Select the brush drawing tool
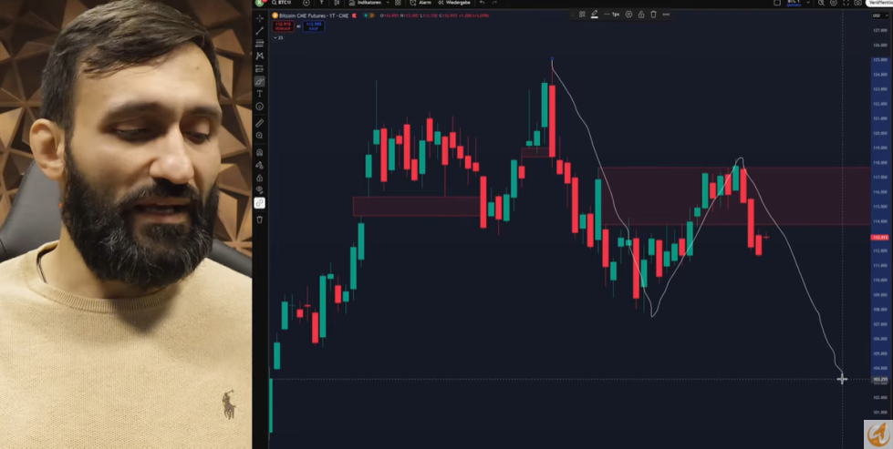 coord(260,82)
